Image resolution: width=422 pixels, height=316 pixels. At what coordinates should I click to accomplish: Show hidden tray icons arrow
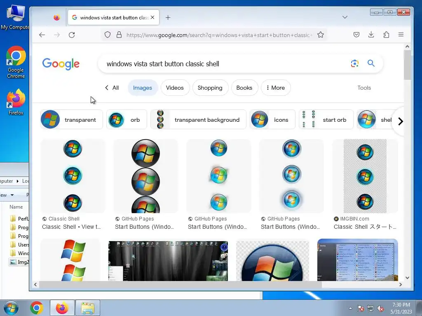click(x=350, y=308)
